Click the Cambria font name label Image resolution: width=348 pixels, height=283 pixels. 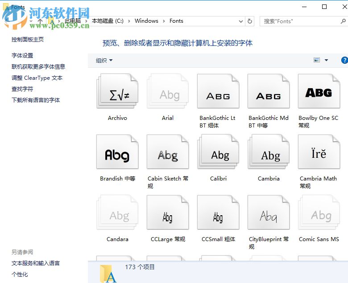tap(269, 178)
